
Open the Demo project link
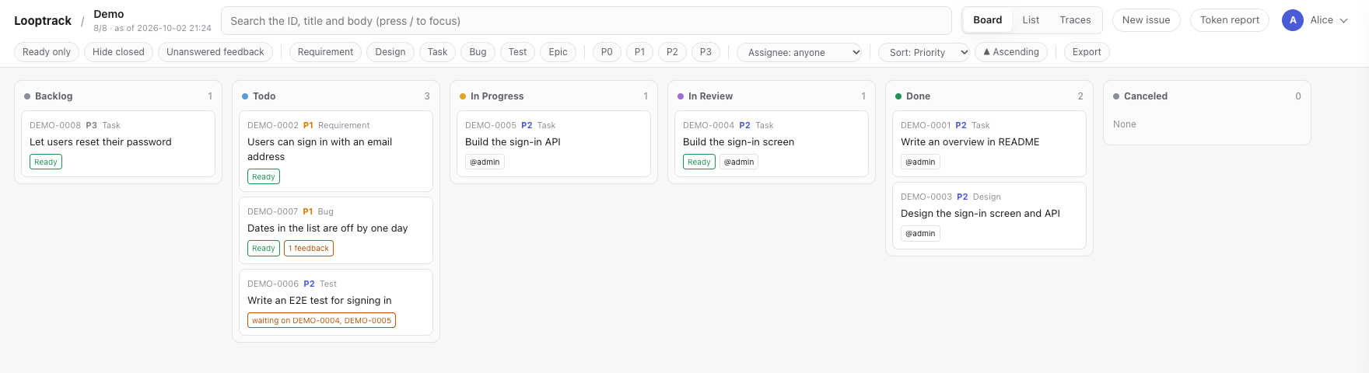[x=109, y=14]
